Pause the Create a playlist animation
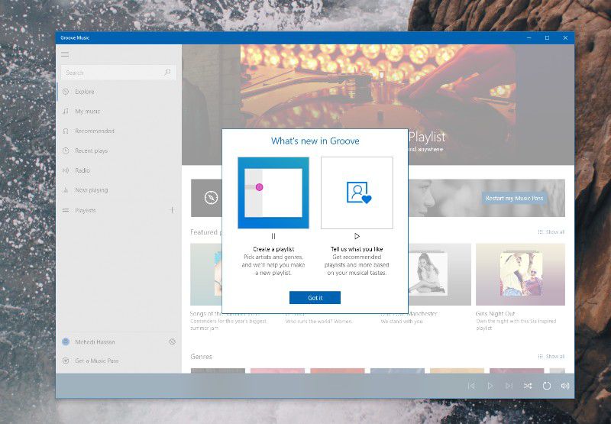611x424 pixels. (x=273, y=236)
